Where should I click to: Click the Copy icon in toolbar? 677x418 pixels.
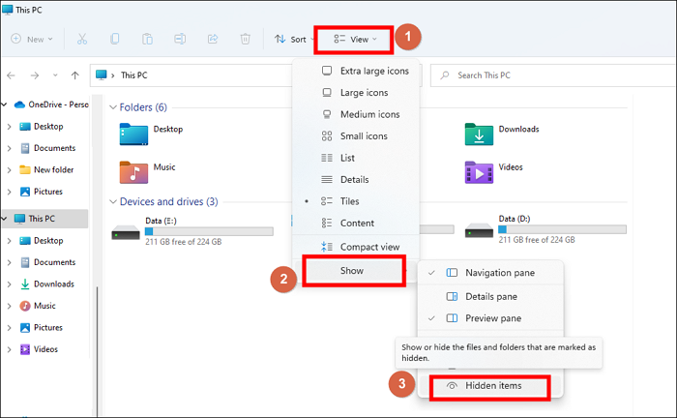coord(115,39)
